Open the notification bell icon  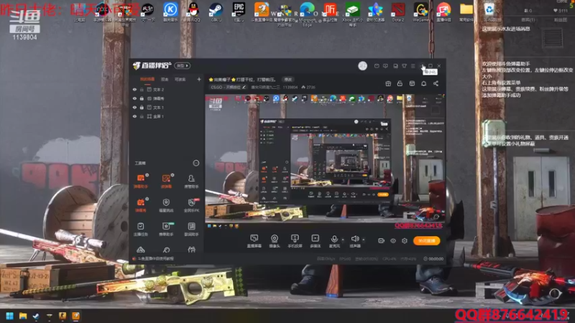423,83
